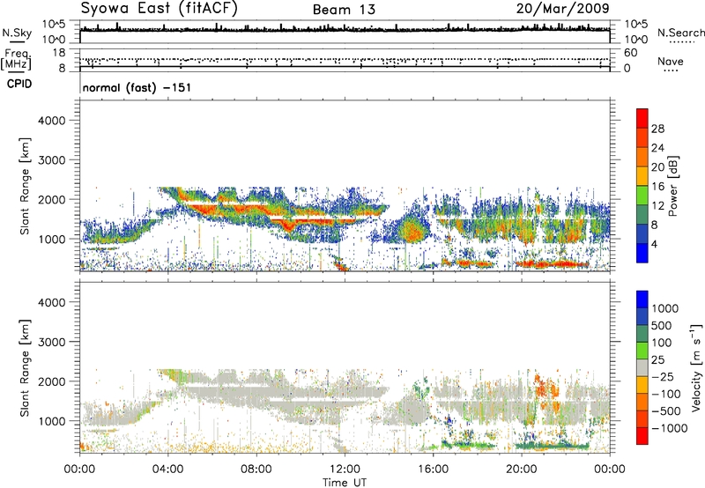This screenshot has height=488, width=705.
Task: Click "25" on the velocity color bar
Action: 657,360
